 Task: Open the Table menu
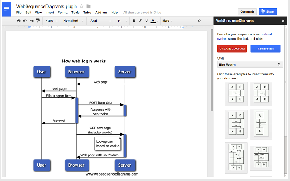[x=87, y=13]
